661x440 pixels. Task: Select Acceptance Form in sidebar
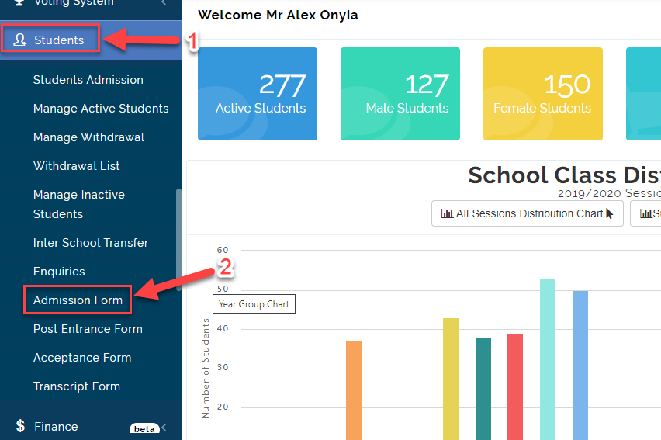82,357
